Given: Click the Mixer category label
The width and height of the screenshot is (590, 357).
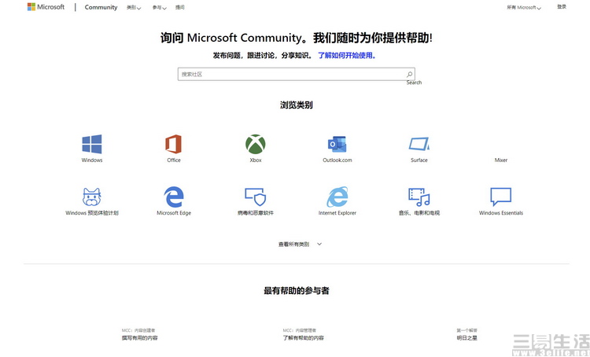Looking at the screenshot, I should coord(501,160).
